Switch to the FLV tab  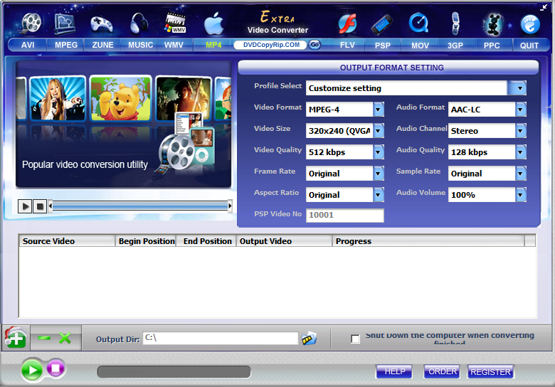pos(347,46)
